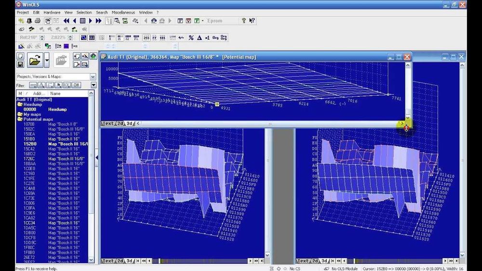Switch to 2d tab in bottom-left map view
The width and height of the screenshot is (482, 271).
(120, 261)
